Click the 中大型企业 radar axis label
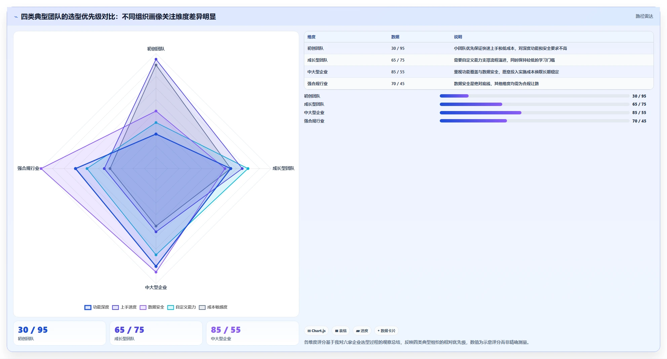 [x=156, y=287]
